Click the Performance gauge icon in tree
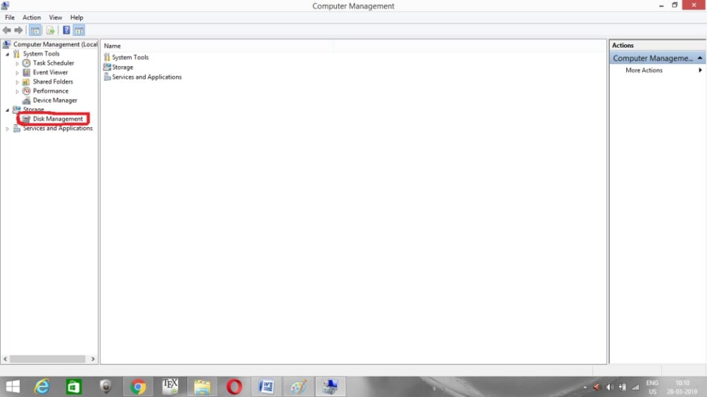Viewport: 707px width, 397px height. click(x=27, y=91)
